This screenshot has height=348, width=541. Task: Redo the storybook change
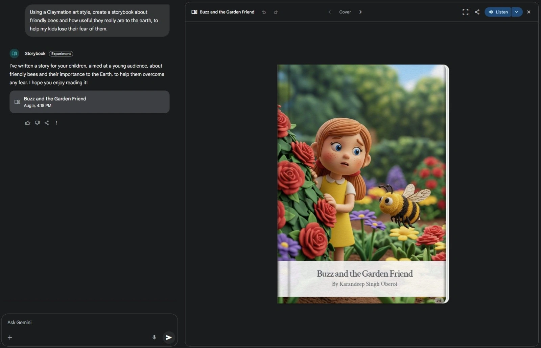click(276, 12)
